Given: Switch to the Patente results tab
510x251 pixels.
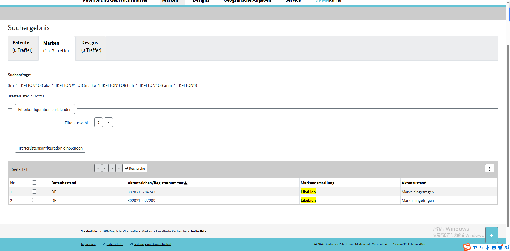Looking at the screenshot, I should tap(23, 46).
